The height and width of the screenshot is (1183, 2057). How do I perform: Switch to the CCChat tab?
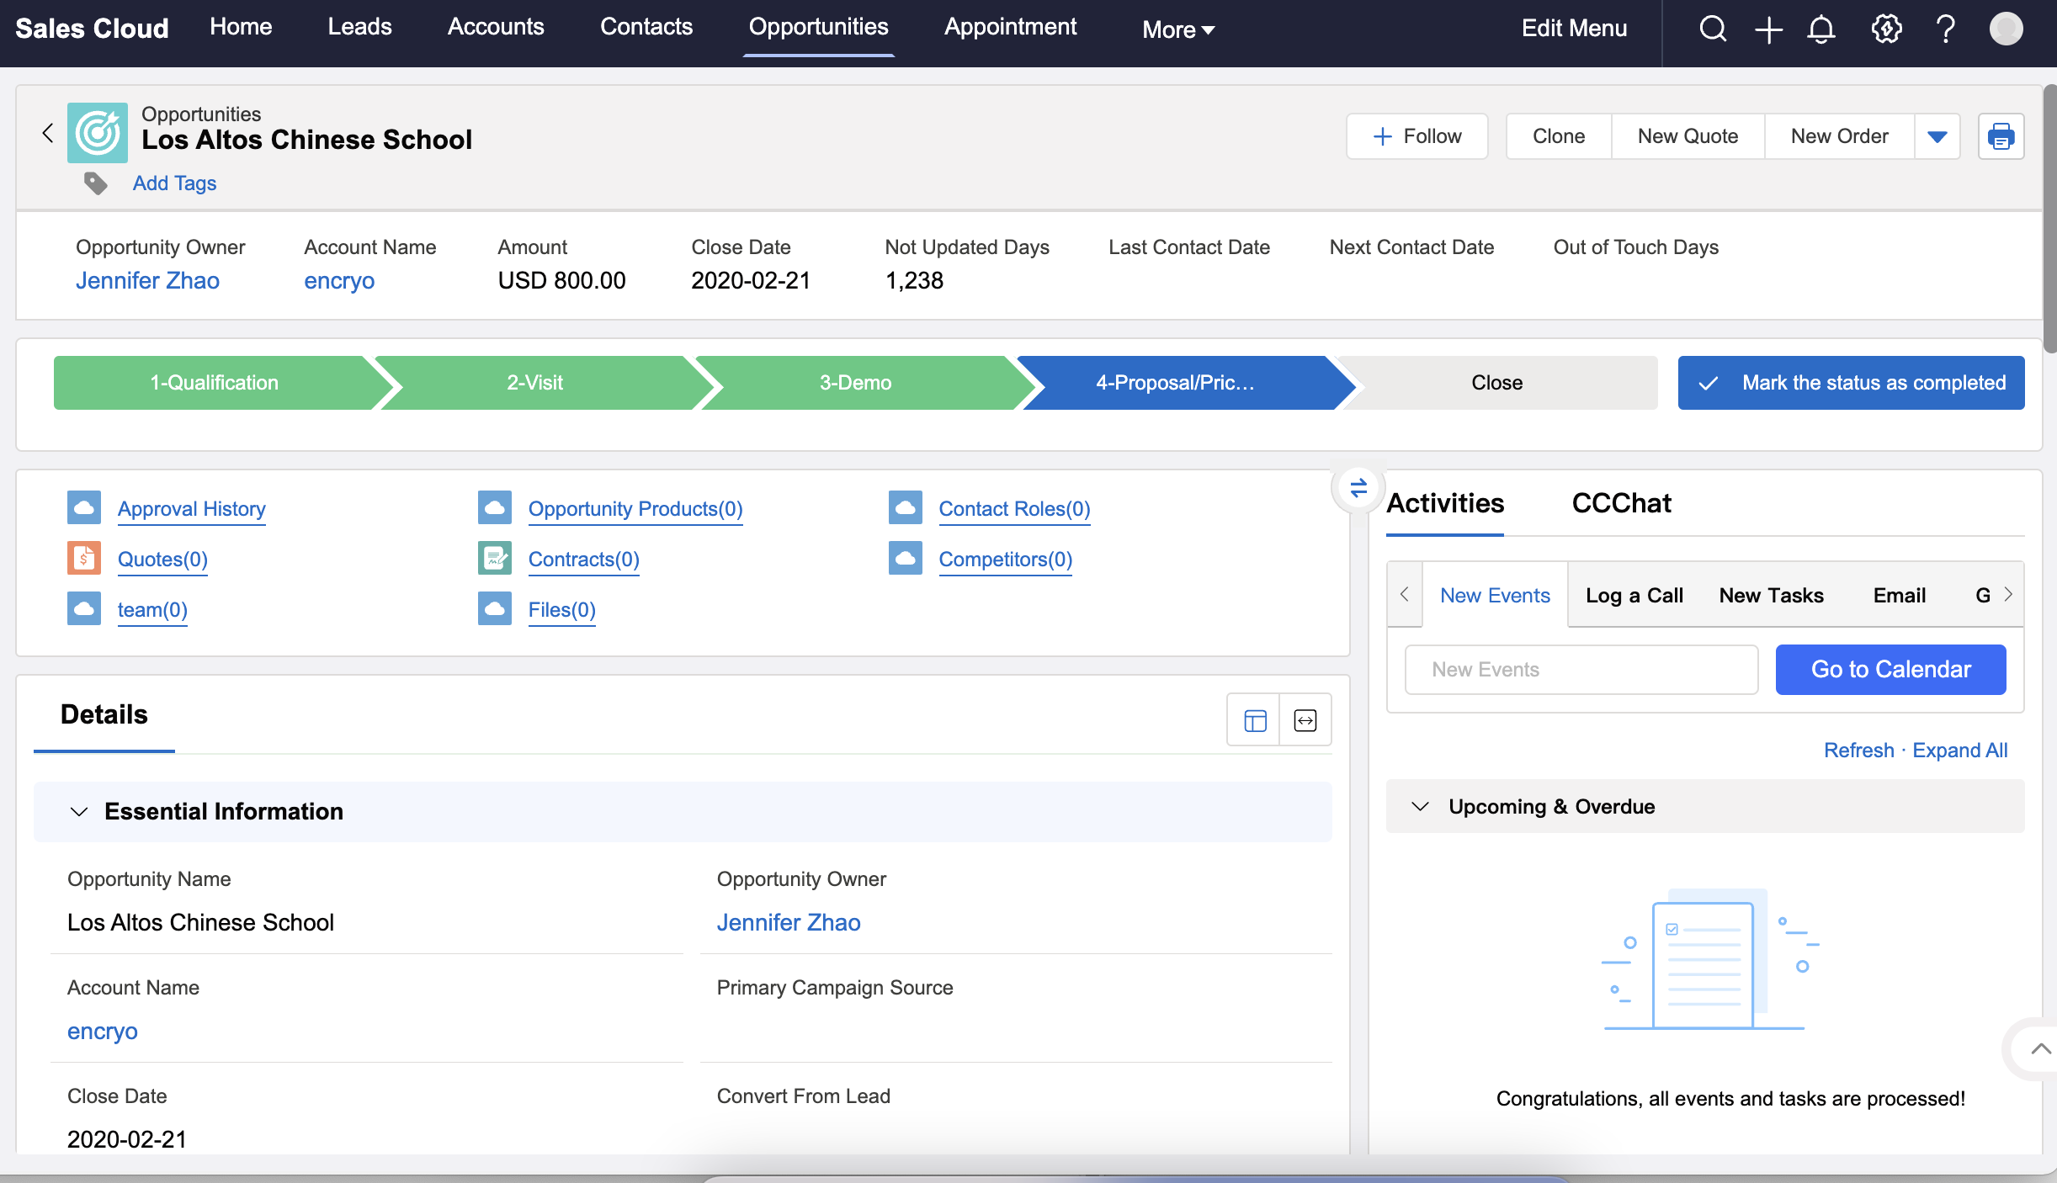[x=1621, y=503]
